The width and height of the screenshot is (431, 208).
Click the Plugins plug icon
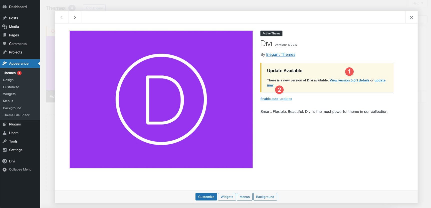[x=5, y=124]
